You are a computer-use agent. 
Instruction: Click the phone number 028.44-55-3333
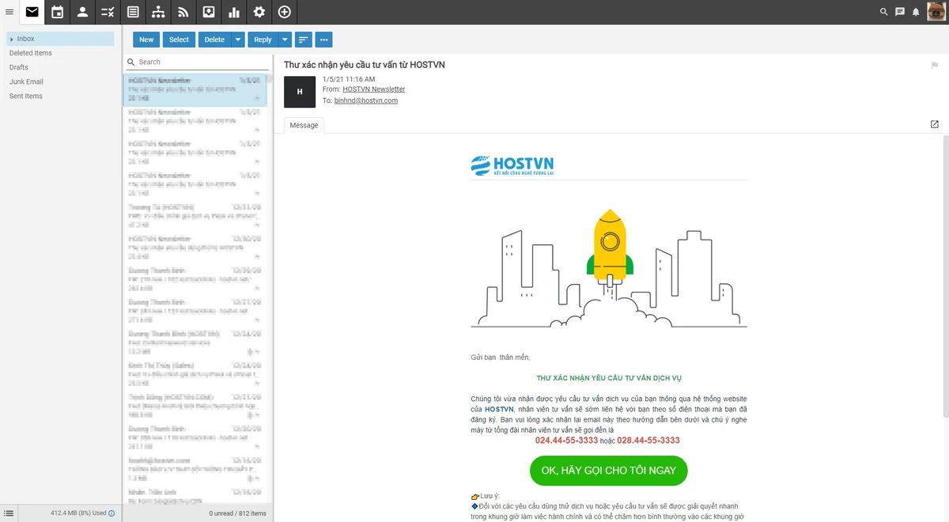pyautogui.click(x=648, y=441)
